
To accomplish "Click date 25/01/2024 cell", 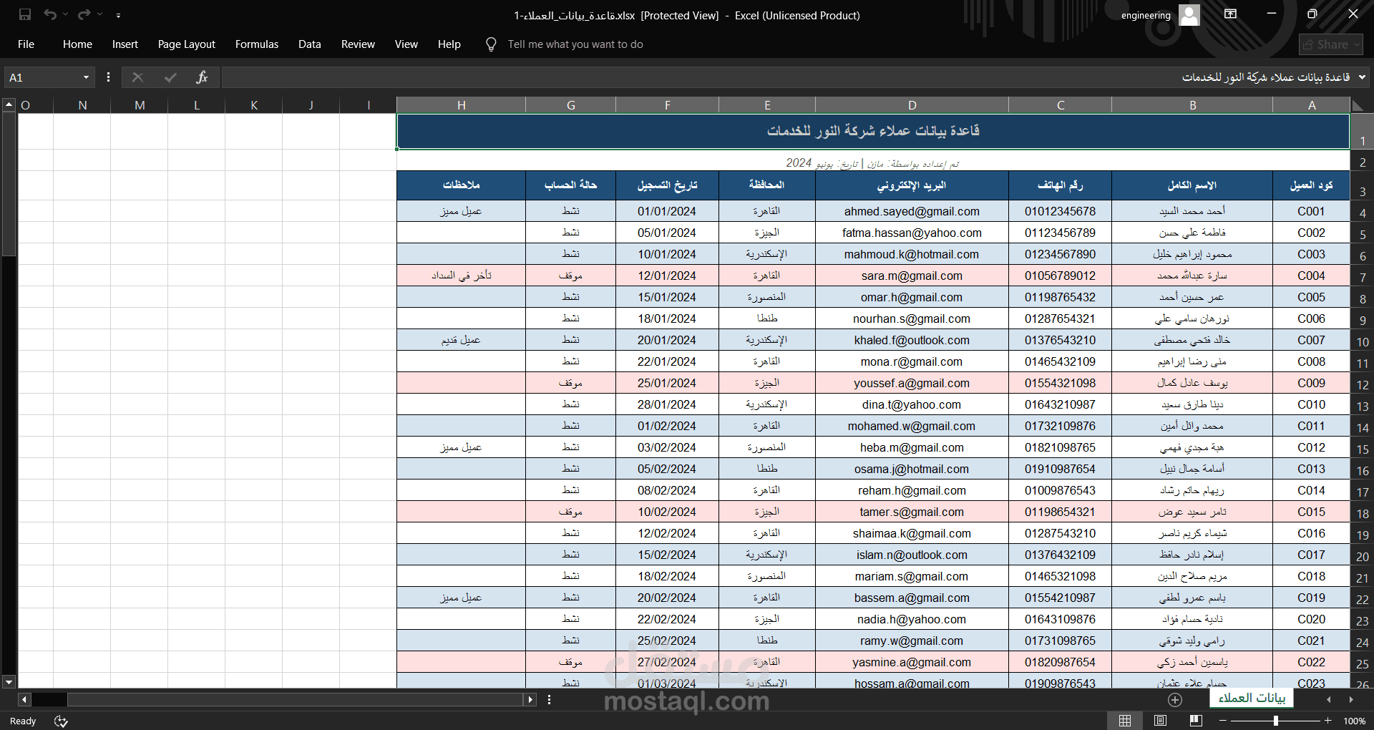I will tap(667, 383).
